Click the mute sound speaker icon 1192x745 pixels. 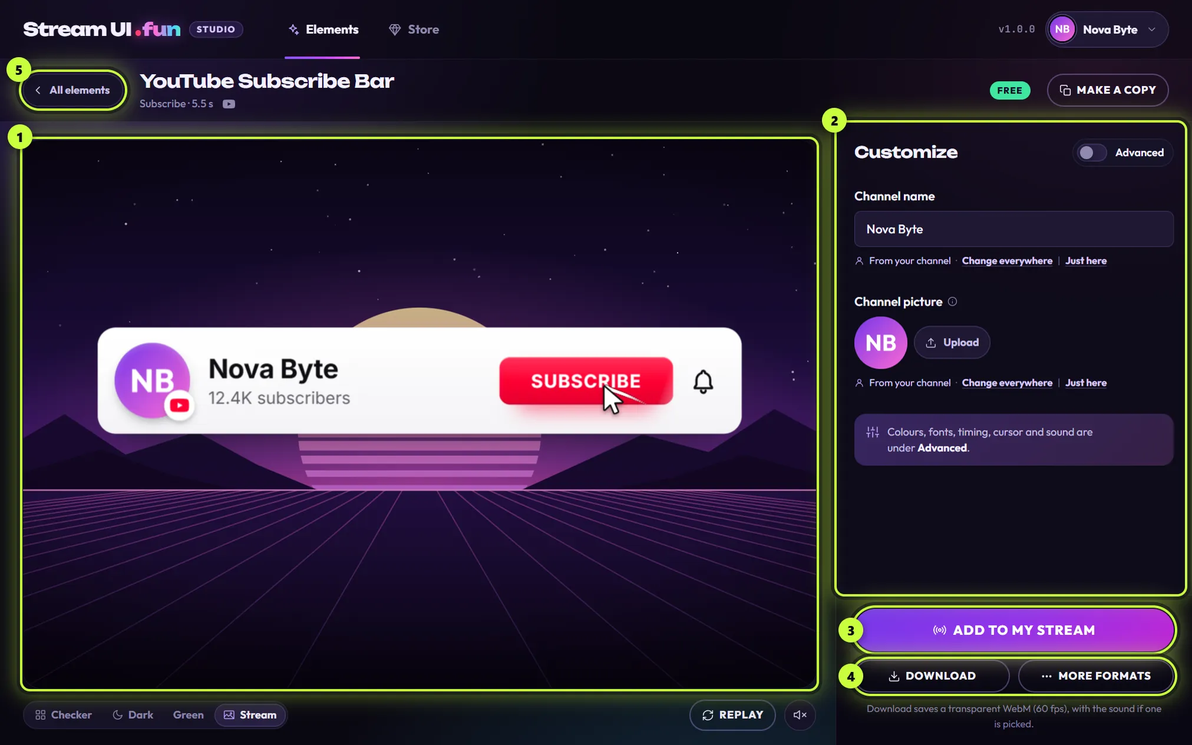pos(800,715)
